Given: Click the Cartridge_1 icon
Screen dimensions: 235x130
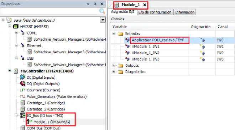Looking at the screenshot, I should (23, 103).
